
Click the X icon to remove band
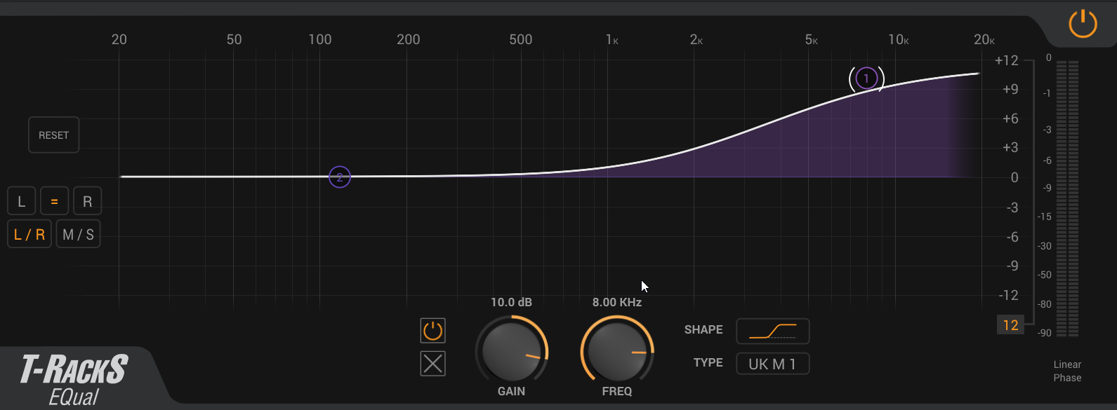pos(432,364)
